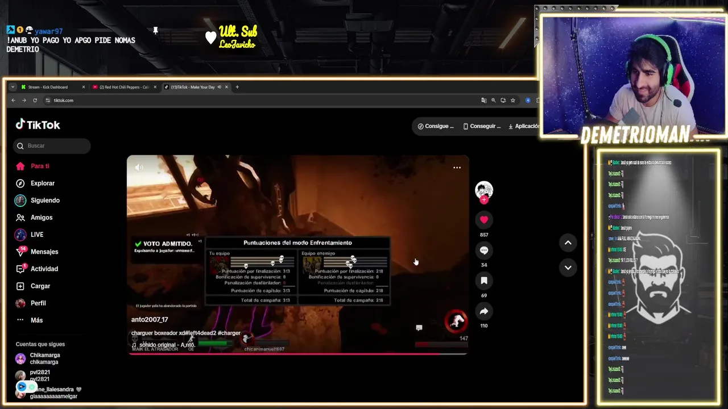
Task: Open the blue browser extension icon
Action: (x=528, y=100)
